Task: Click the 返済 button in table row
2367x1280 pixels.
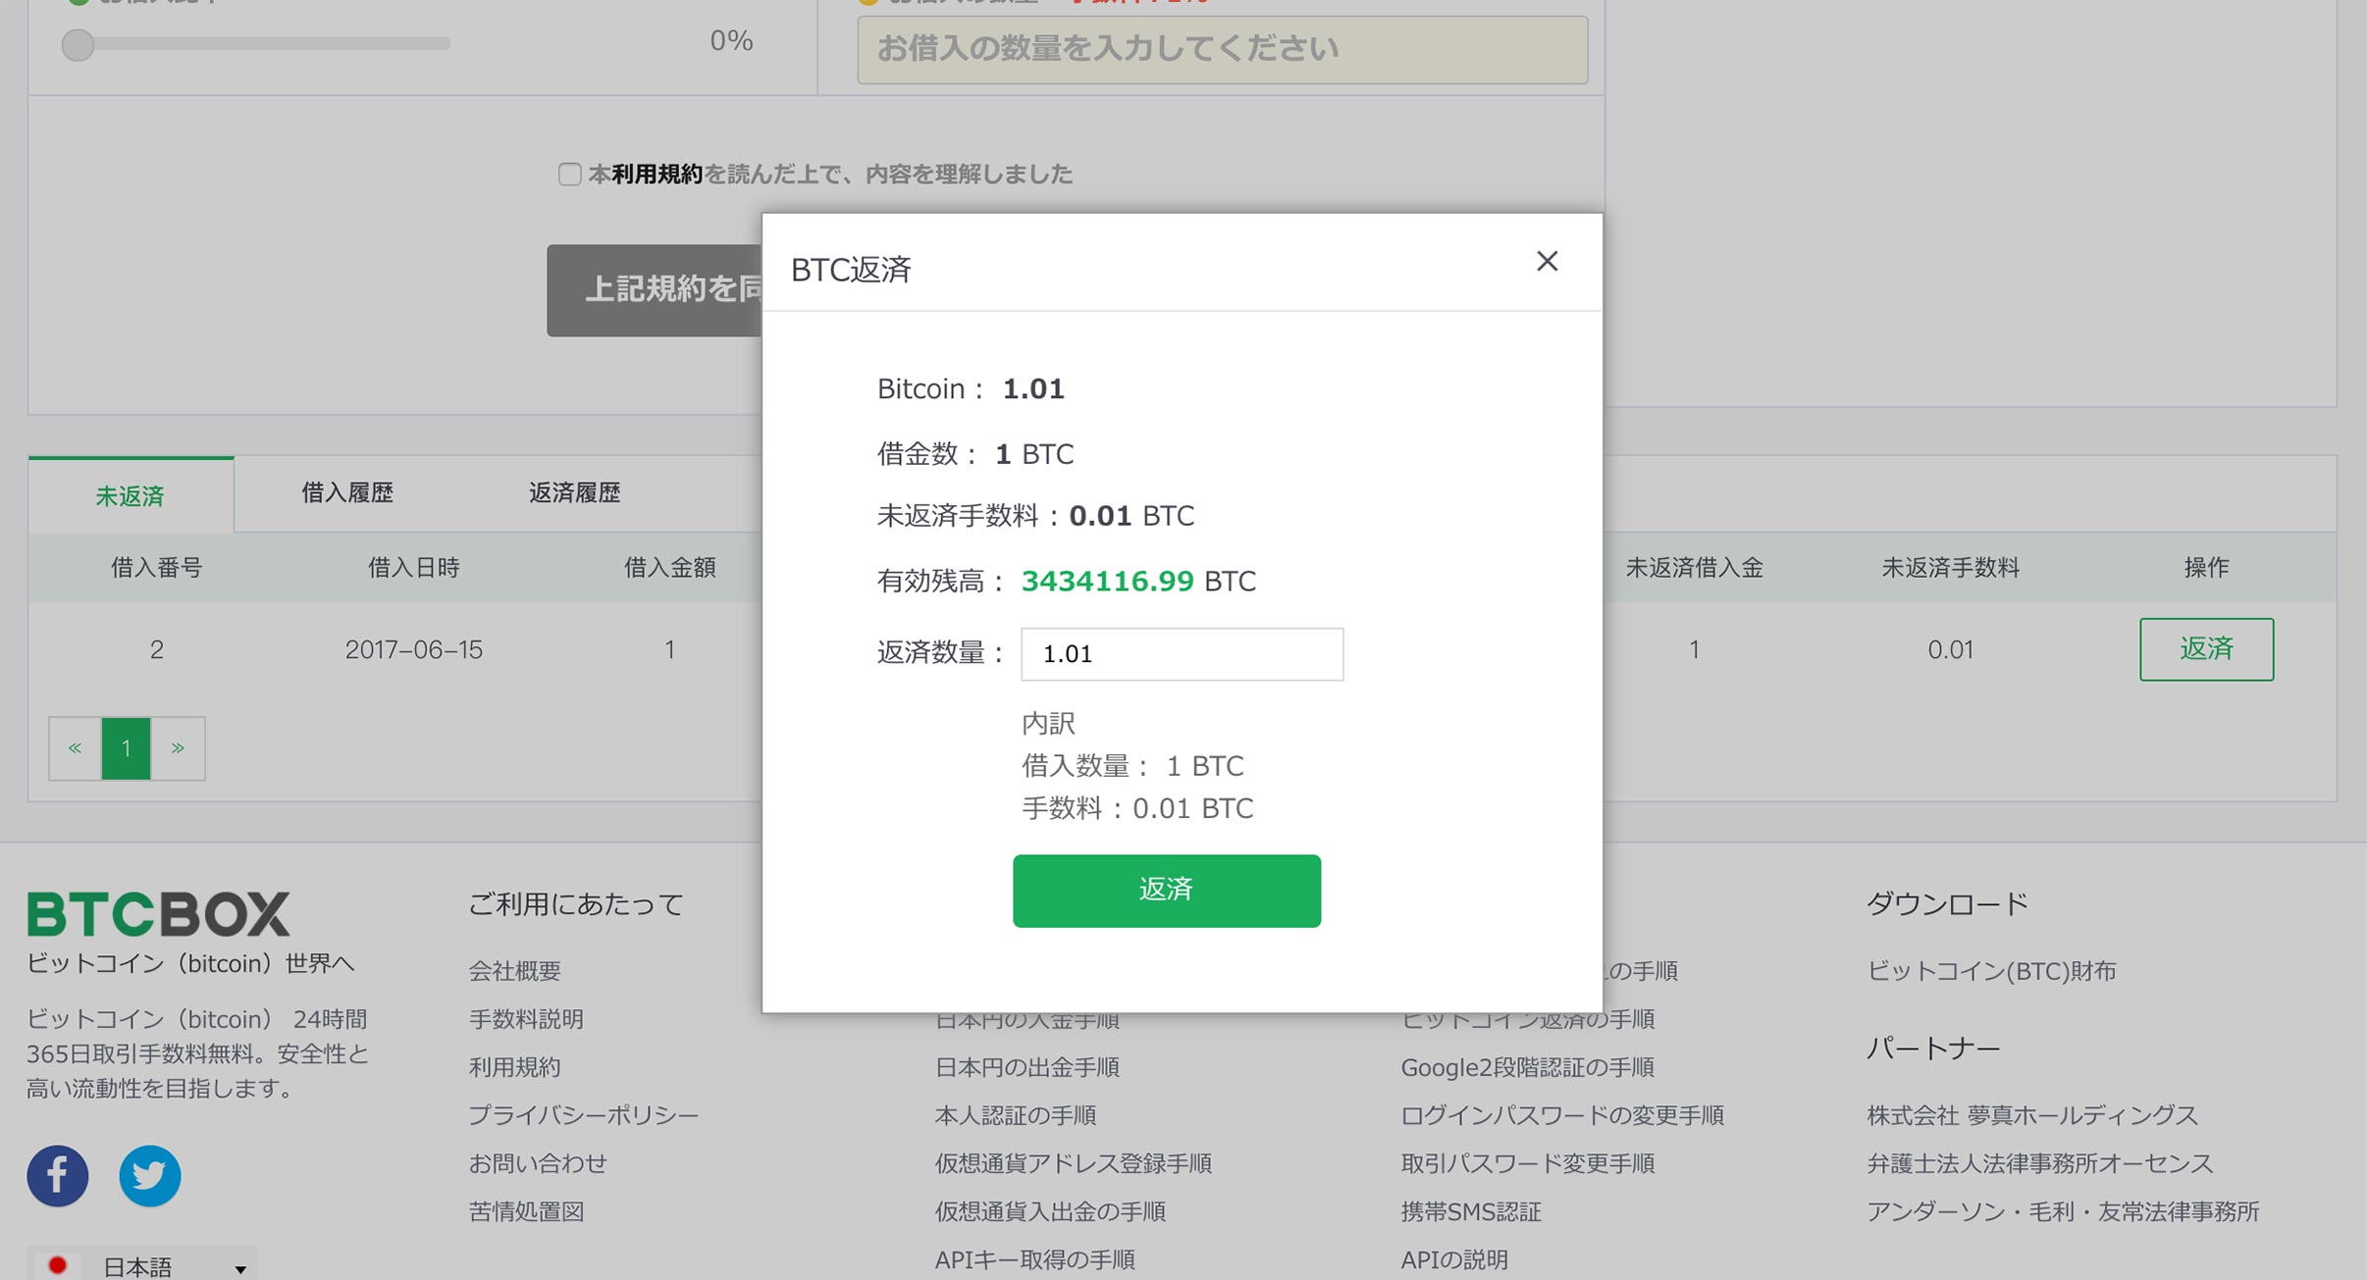Action: point(2206,648)
